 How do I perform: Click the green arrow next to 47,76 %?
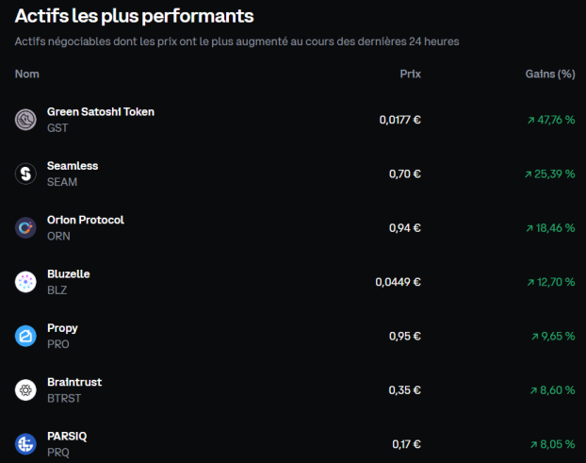pyautogui.click(x=530, y=120)
